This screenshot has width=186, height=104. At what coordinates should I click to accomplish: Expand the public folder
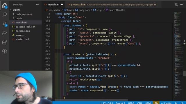pos(19,18)
